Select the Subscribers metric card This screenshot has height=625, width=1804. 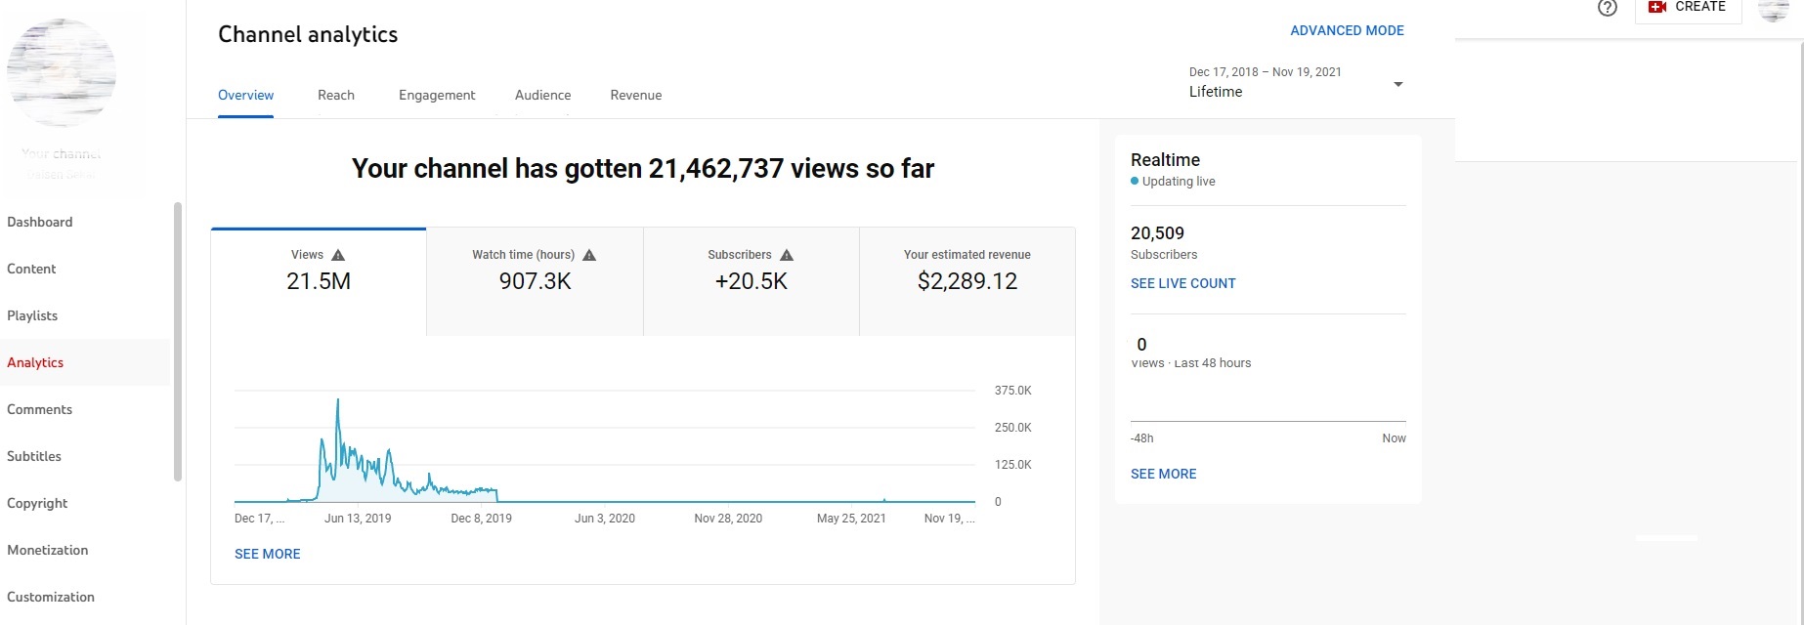752,281
